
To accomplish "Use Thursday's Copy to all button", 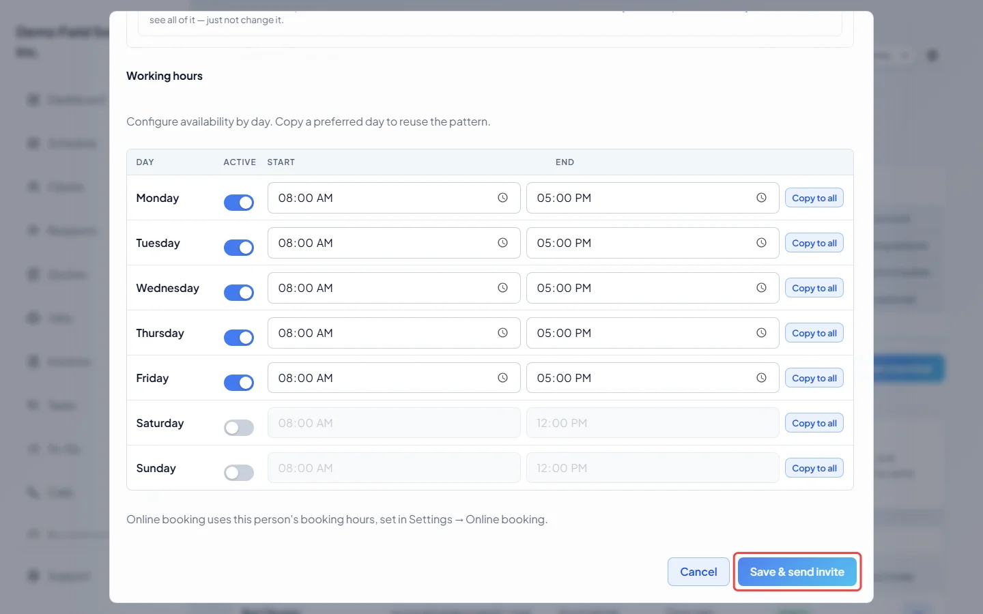I will (x=814, y=333).
